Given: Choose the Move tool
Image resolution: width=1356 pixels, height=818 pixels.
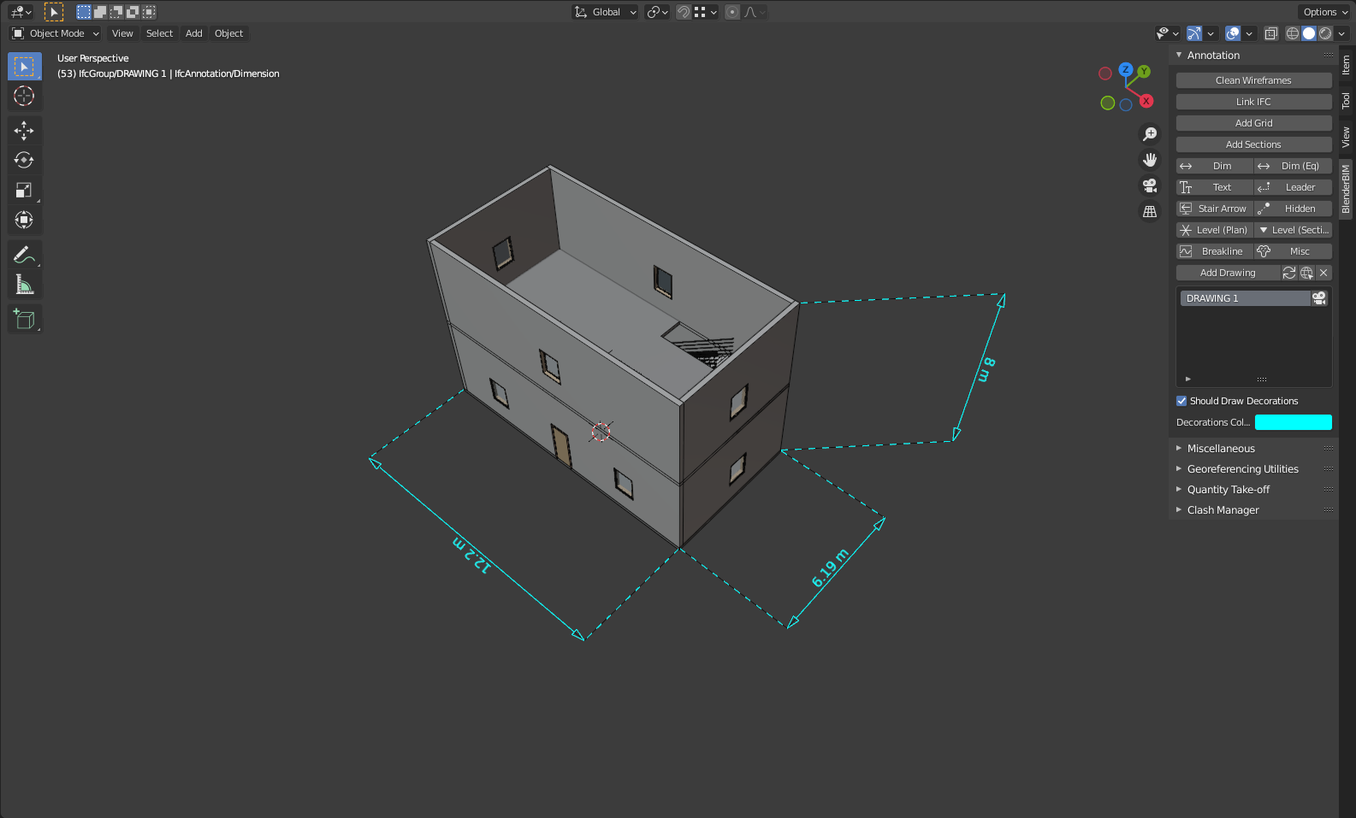Looking at the screenshot, I should click(x=24, y=130).
